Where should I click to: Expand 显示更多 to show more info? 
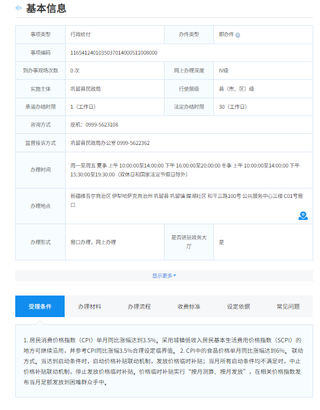164,276
